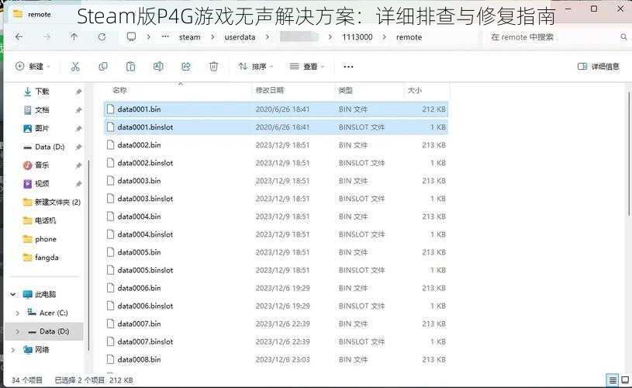Select Acer (C:) drive in tree
632x388 pixels.
pos(47,313)
